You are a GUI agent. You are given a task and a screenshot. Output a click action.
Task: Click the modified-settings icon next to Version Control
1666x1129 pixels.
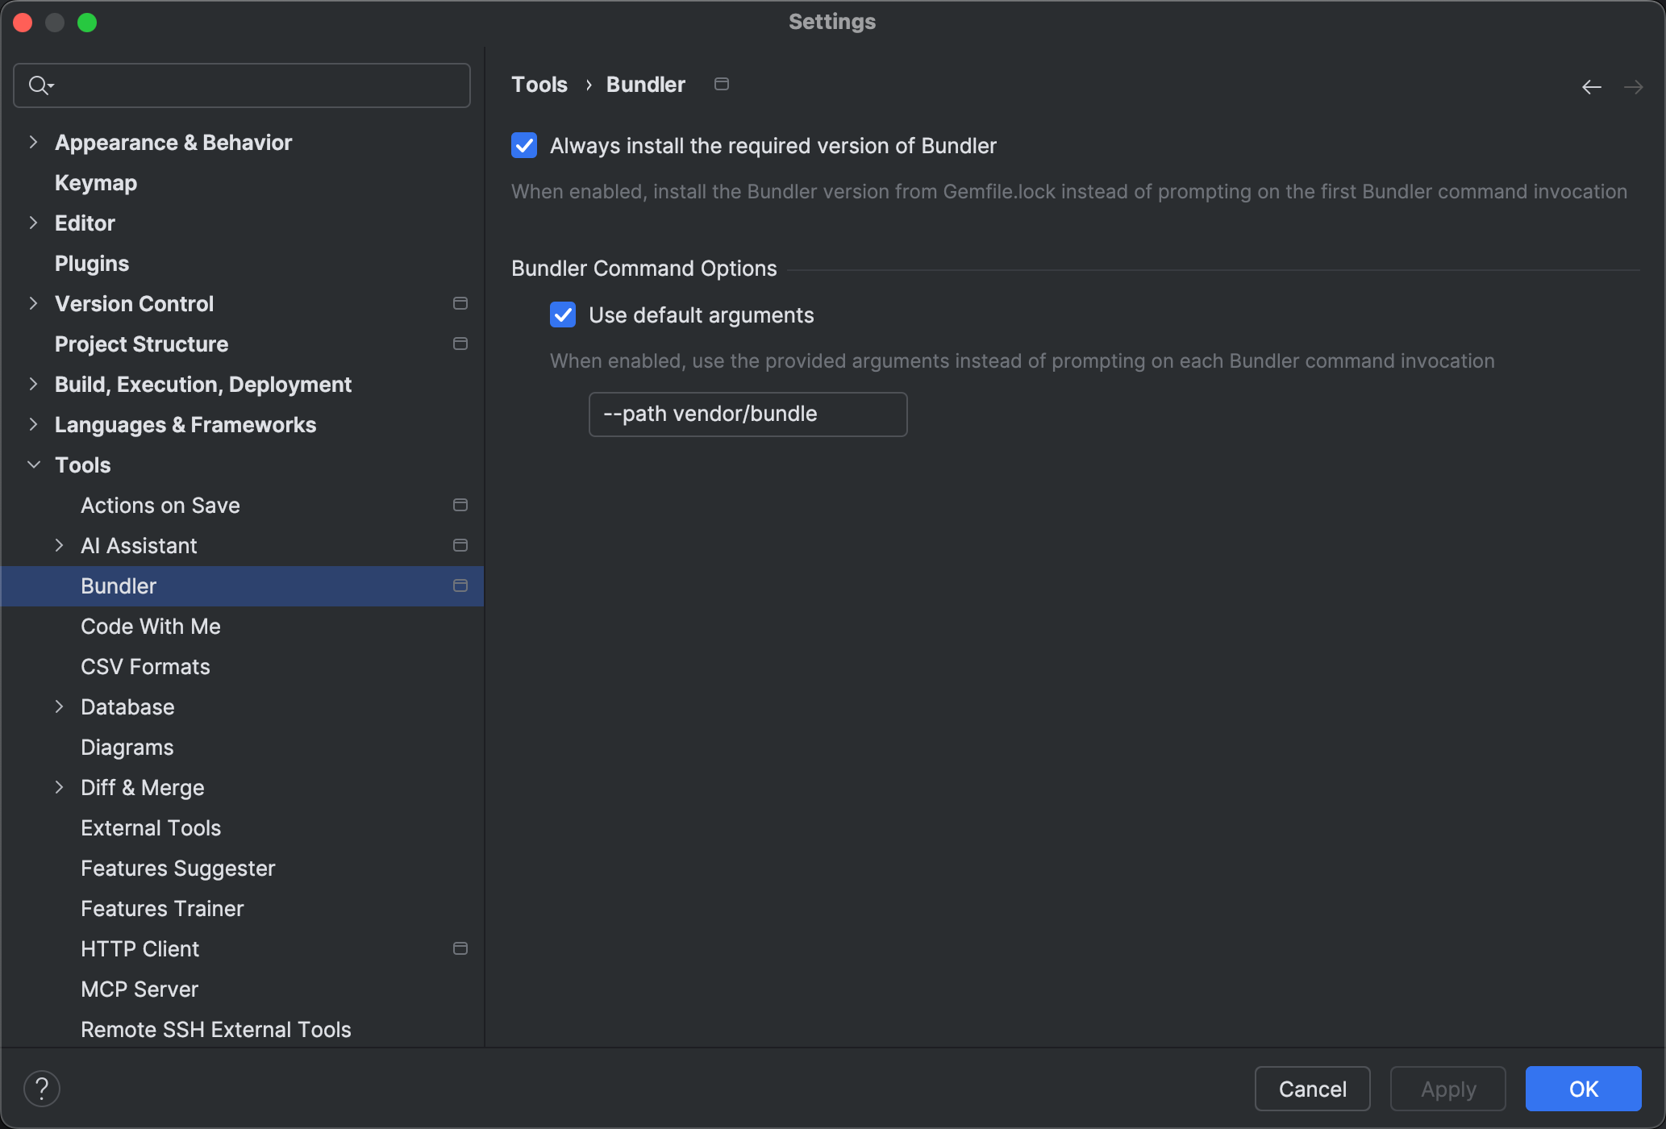[460, 303]
